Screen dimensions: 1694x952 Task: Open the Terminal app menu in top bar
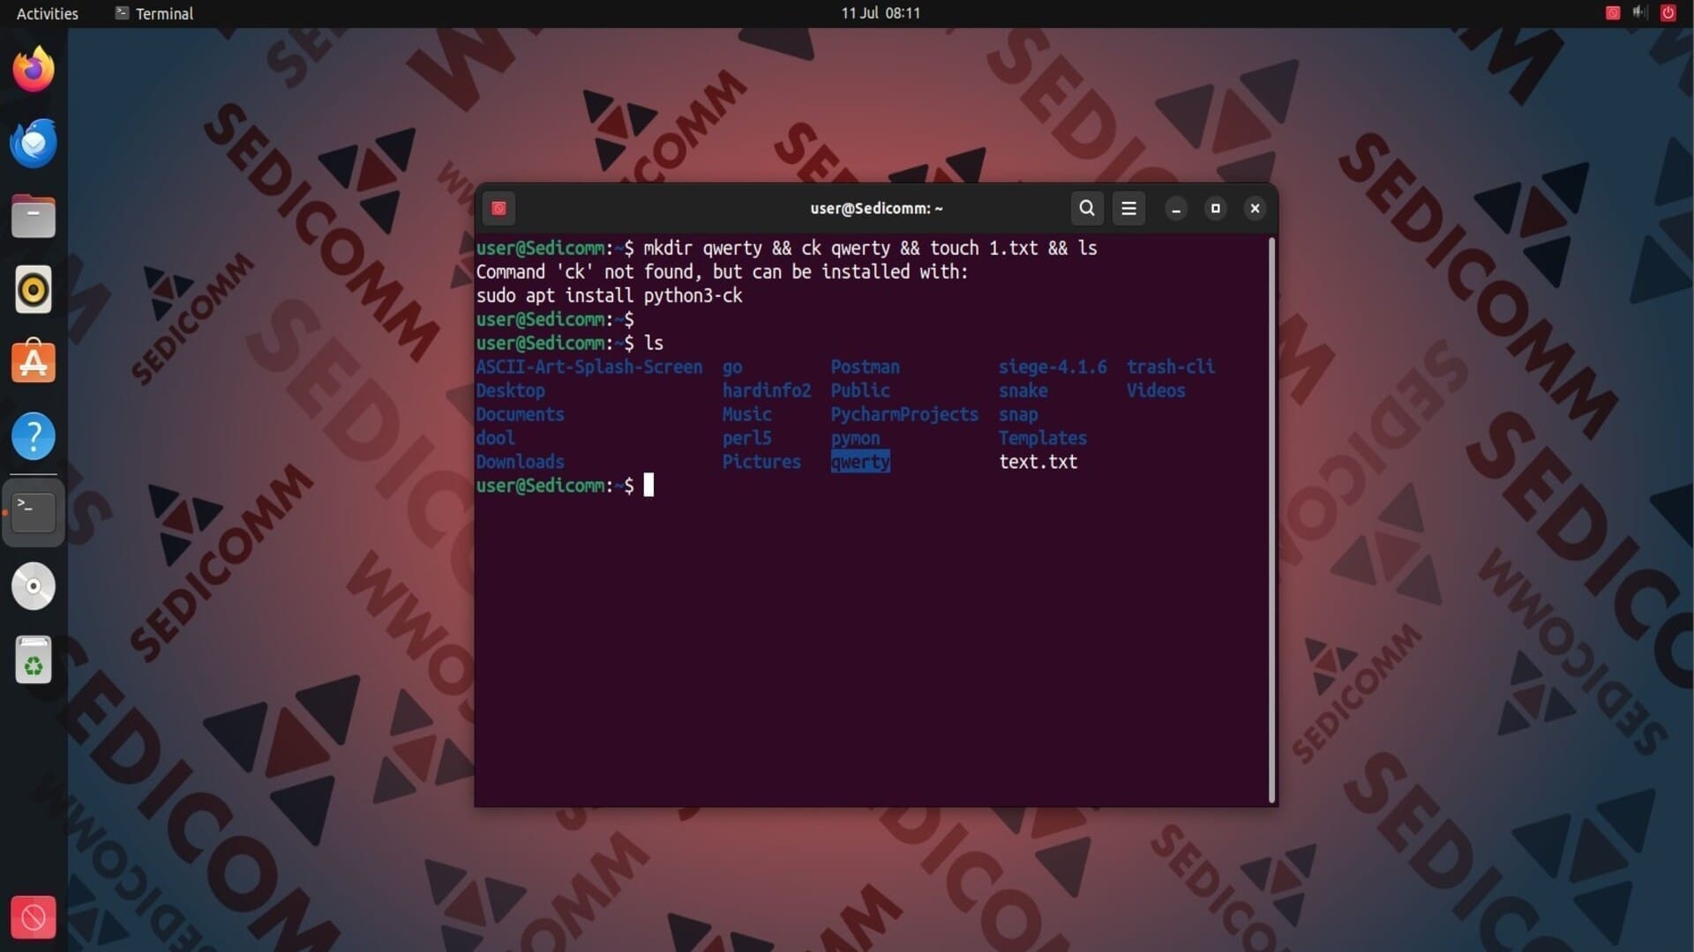pos(154,13)
